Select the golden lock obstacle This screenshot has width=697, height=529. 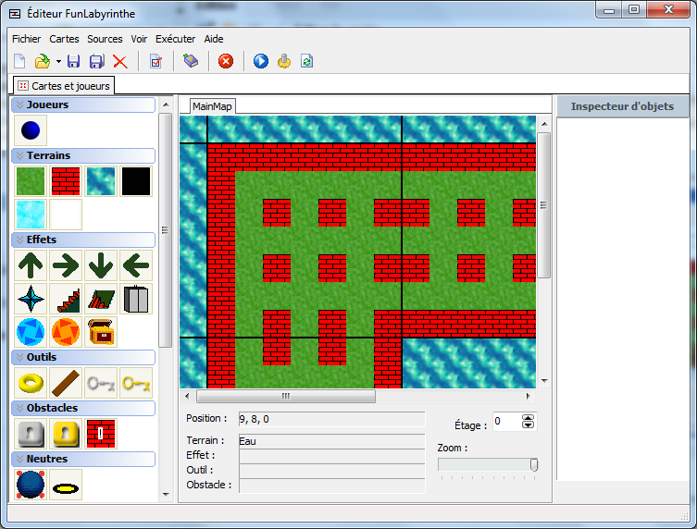[x=66, y=434]
